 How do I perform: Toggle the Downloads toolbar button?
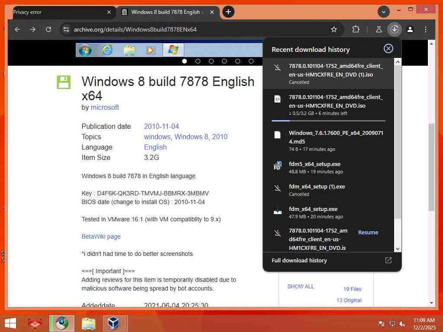coord(395,29)
